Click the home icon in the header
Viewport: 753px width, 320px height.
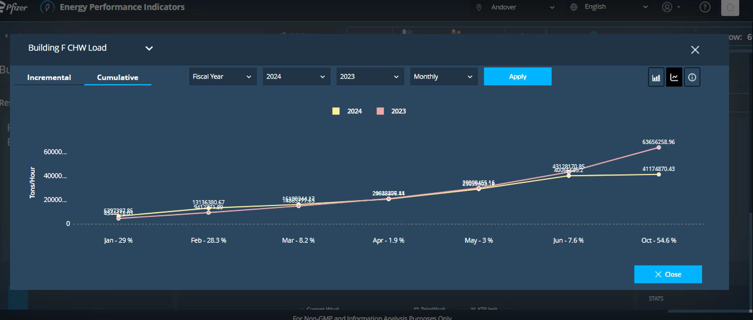click(x=730, y=7)
